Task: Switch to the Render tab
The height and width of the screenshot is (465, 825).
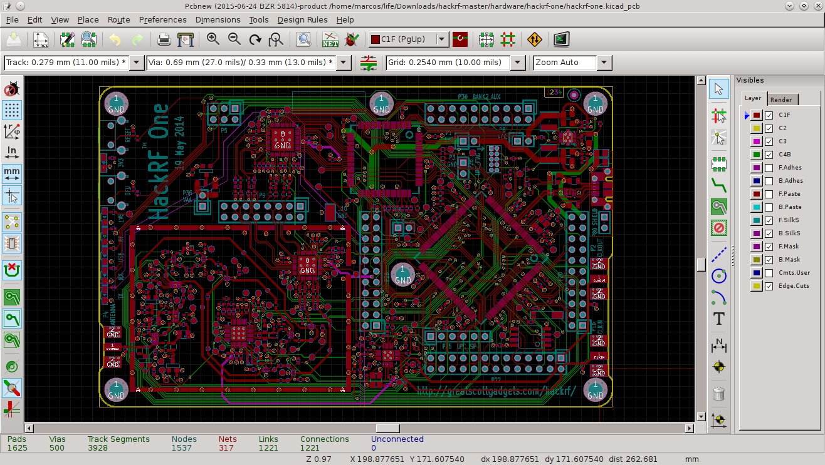Action: (782, 99)
